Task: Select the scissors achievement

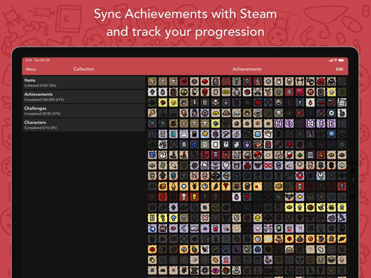Action: tap(258, 92)
